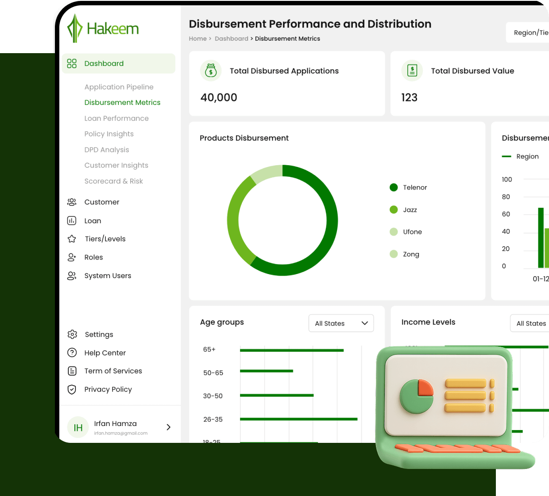549x496 pixels.
Task: Open Settings via gear icon
Action: [71, 334]
